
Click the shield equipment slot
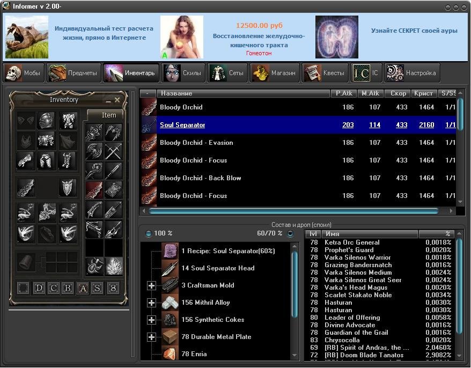click(68, 187)
